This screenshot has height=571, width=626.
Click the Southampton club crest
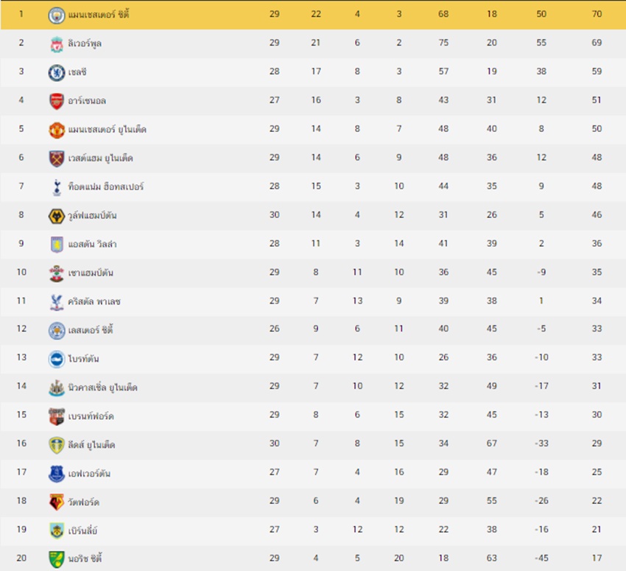pyautogui.click(x=57, y=273)
